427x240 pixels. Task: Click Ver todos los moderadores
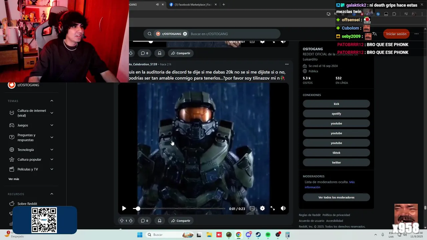(x=336, y=197)
